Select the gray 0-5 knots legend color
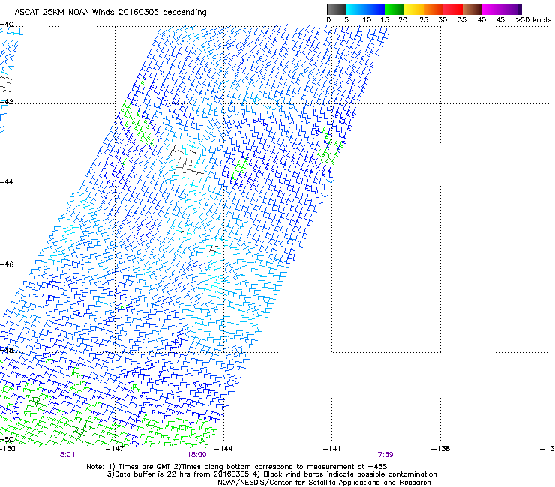This screenshot has height=487, width=555. (x=336, y=9)
